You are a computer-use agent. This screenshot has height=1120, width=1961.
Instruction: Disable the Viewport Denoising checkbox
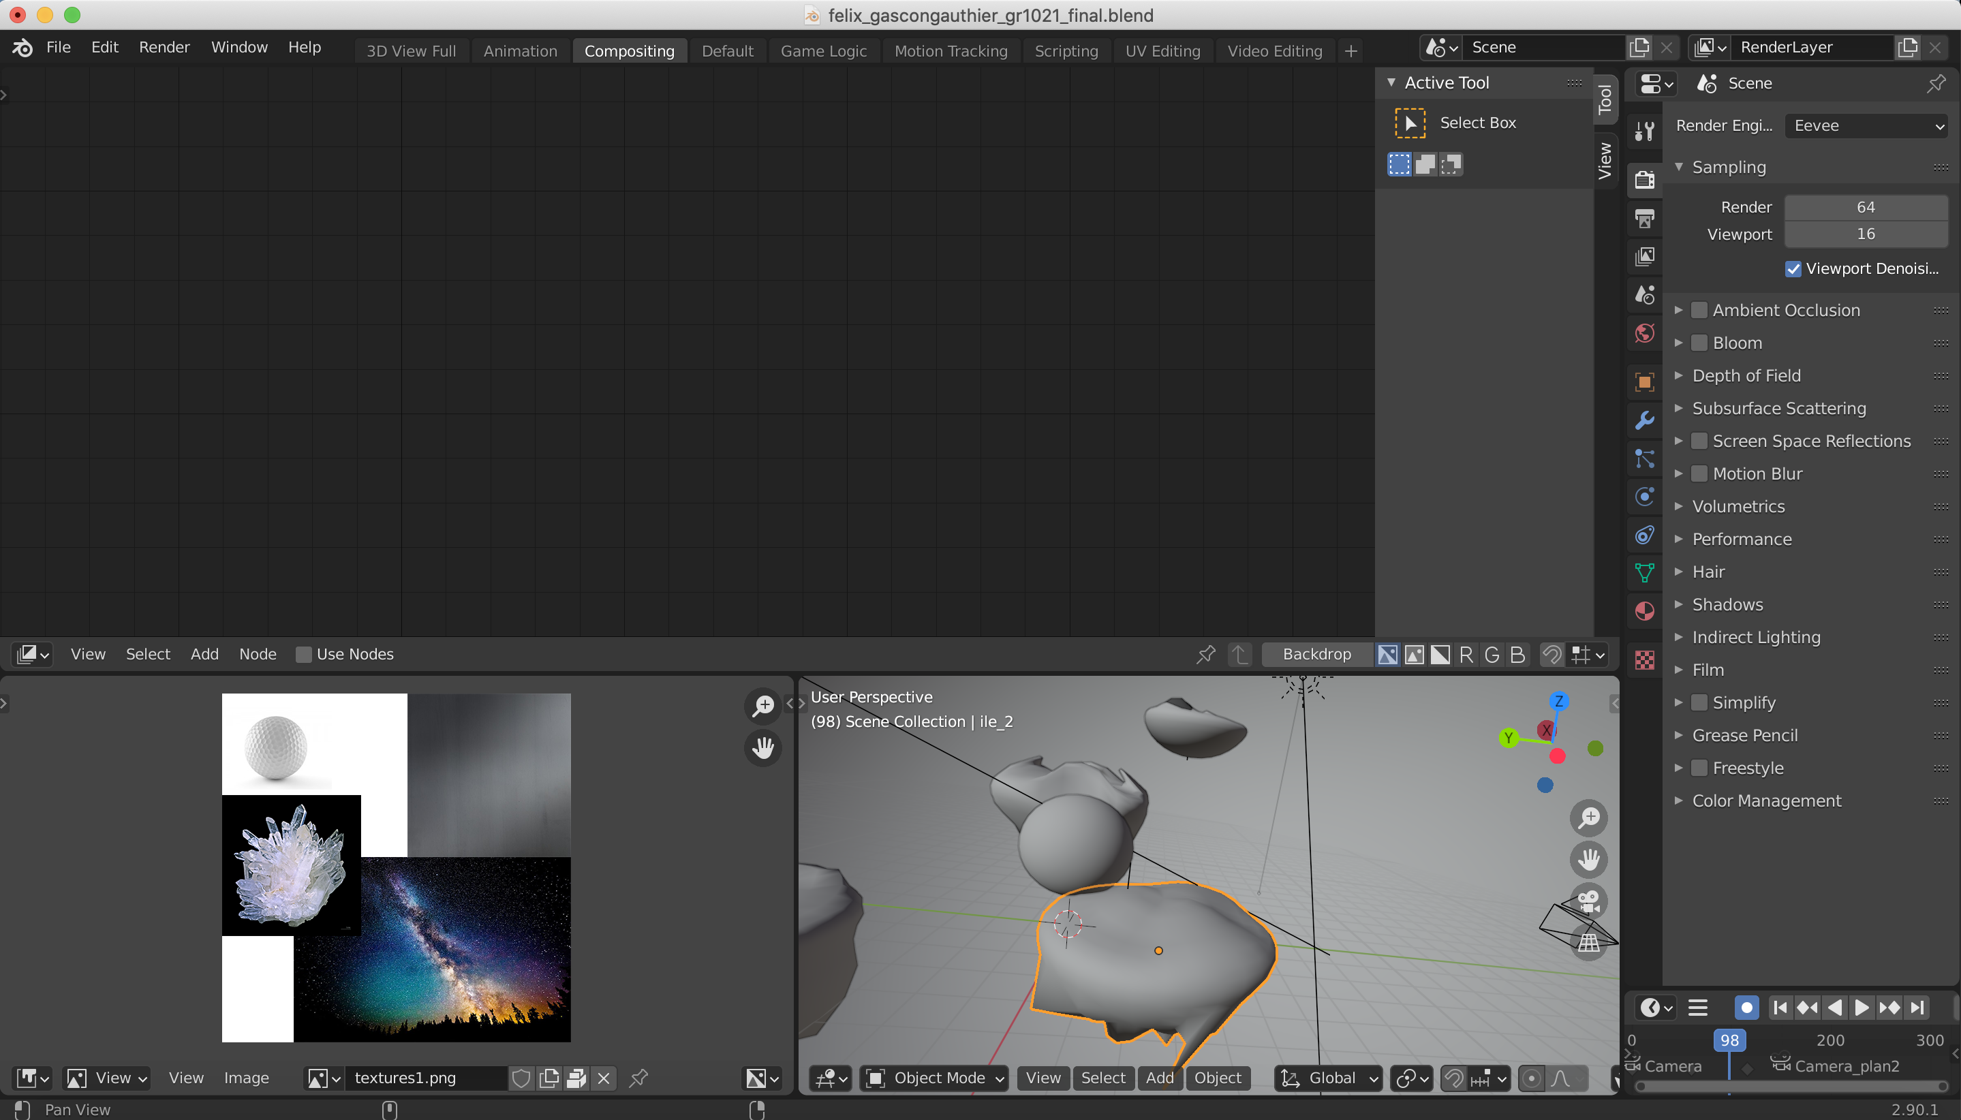point(1793,268)
